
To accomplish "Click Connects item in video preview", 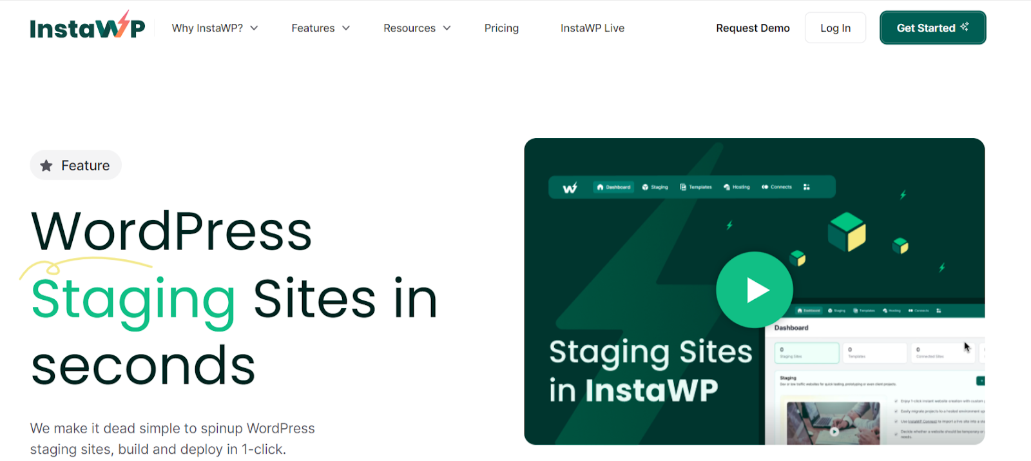I will [776, 187].
